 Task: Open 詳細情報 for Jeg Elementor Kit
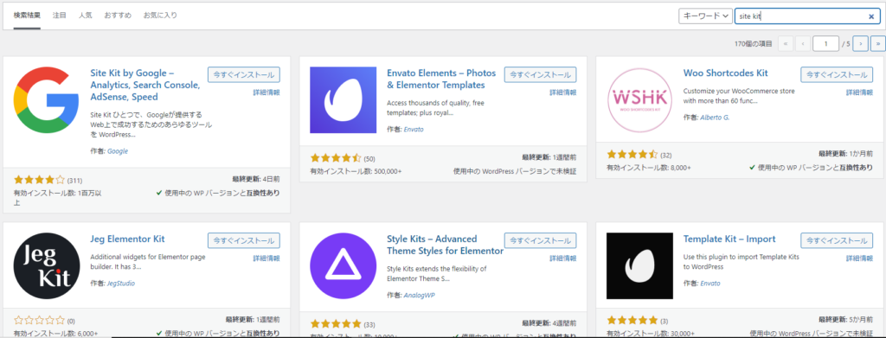pos(266,258)
